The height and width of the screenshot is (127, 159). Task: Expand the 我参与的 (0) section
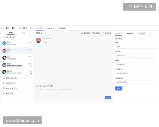click(x=31, y=78)
